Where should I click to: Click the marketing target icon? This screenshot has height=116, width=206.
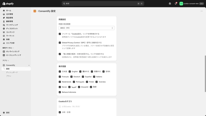click(x=4, y=25)
